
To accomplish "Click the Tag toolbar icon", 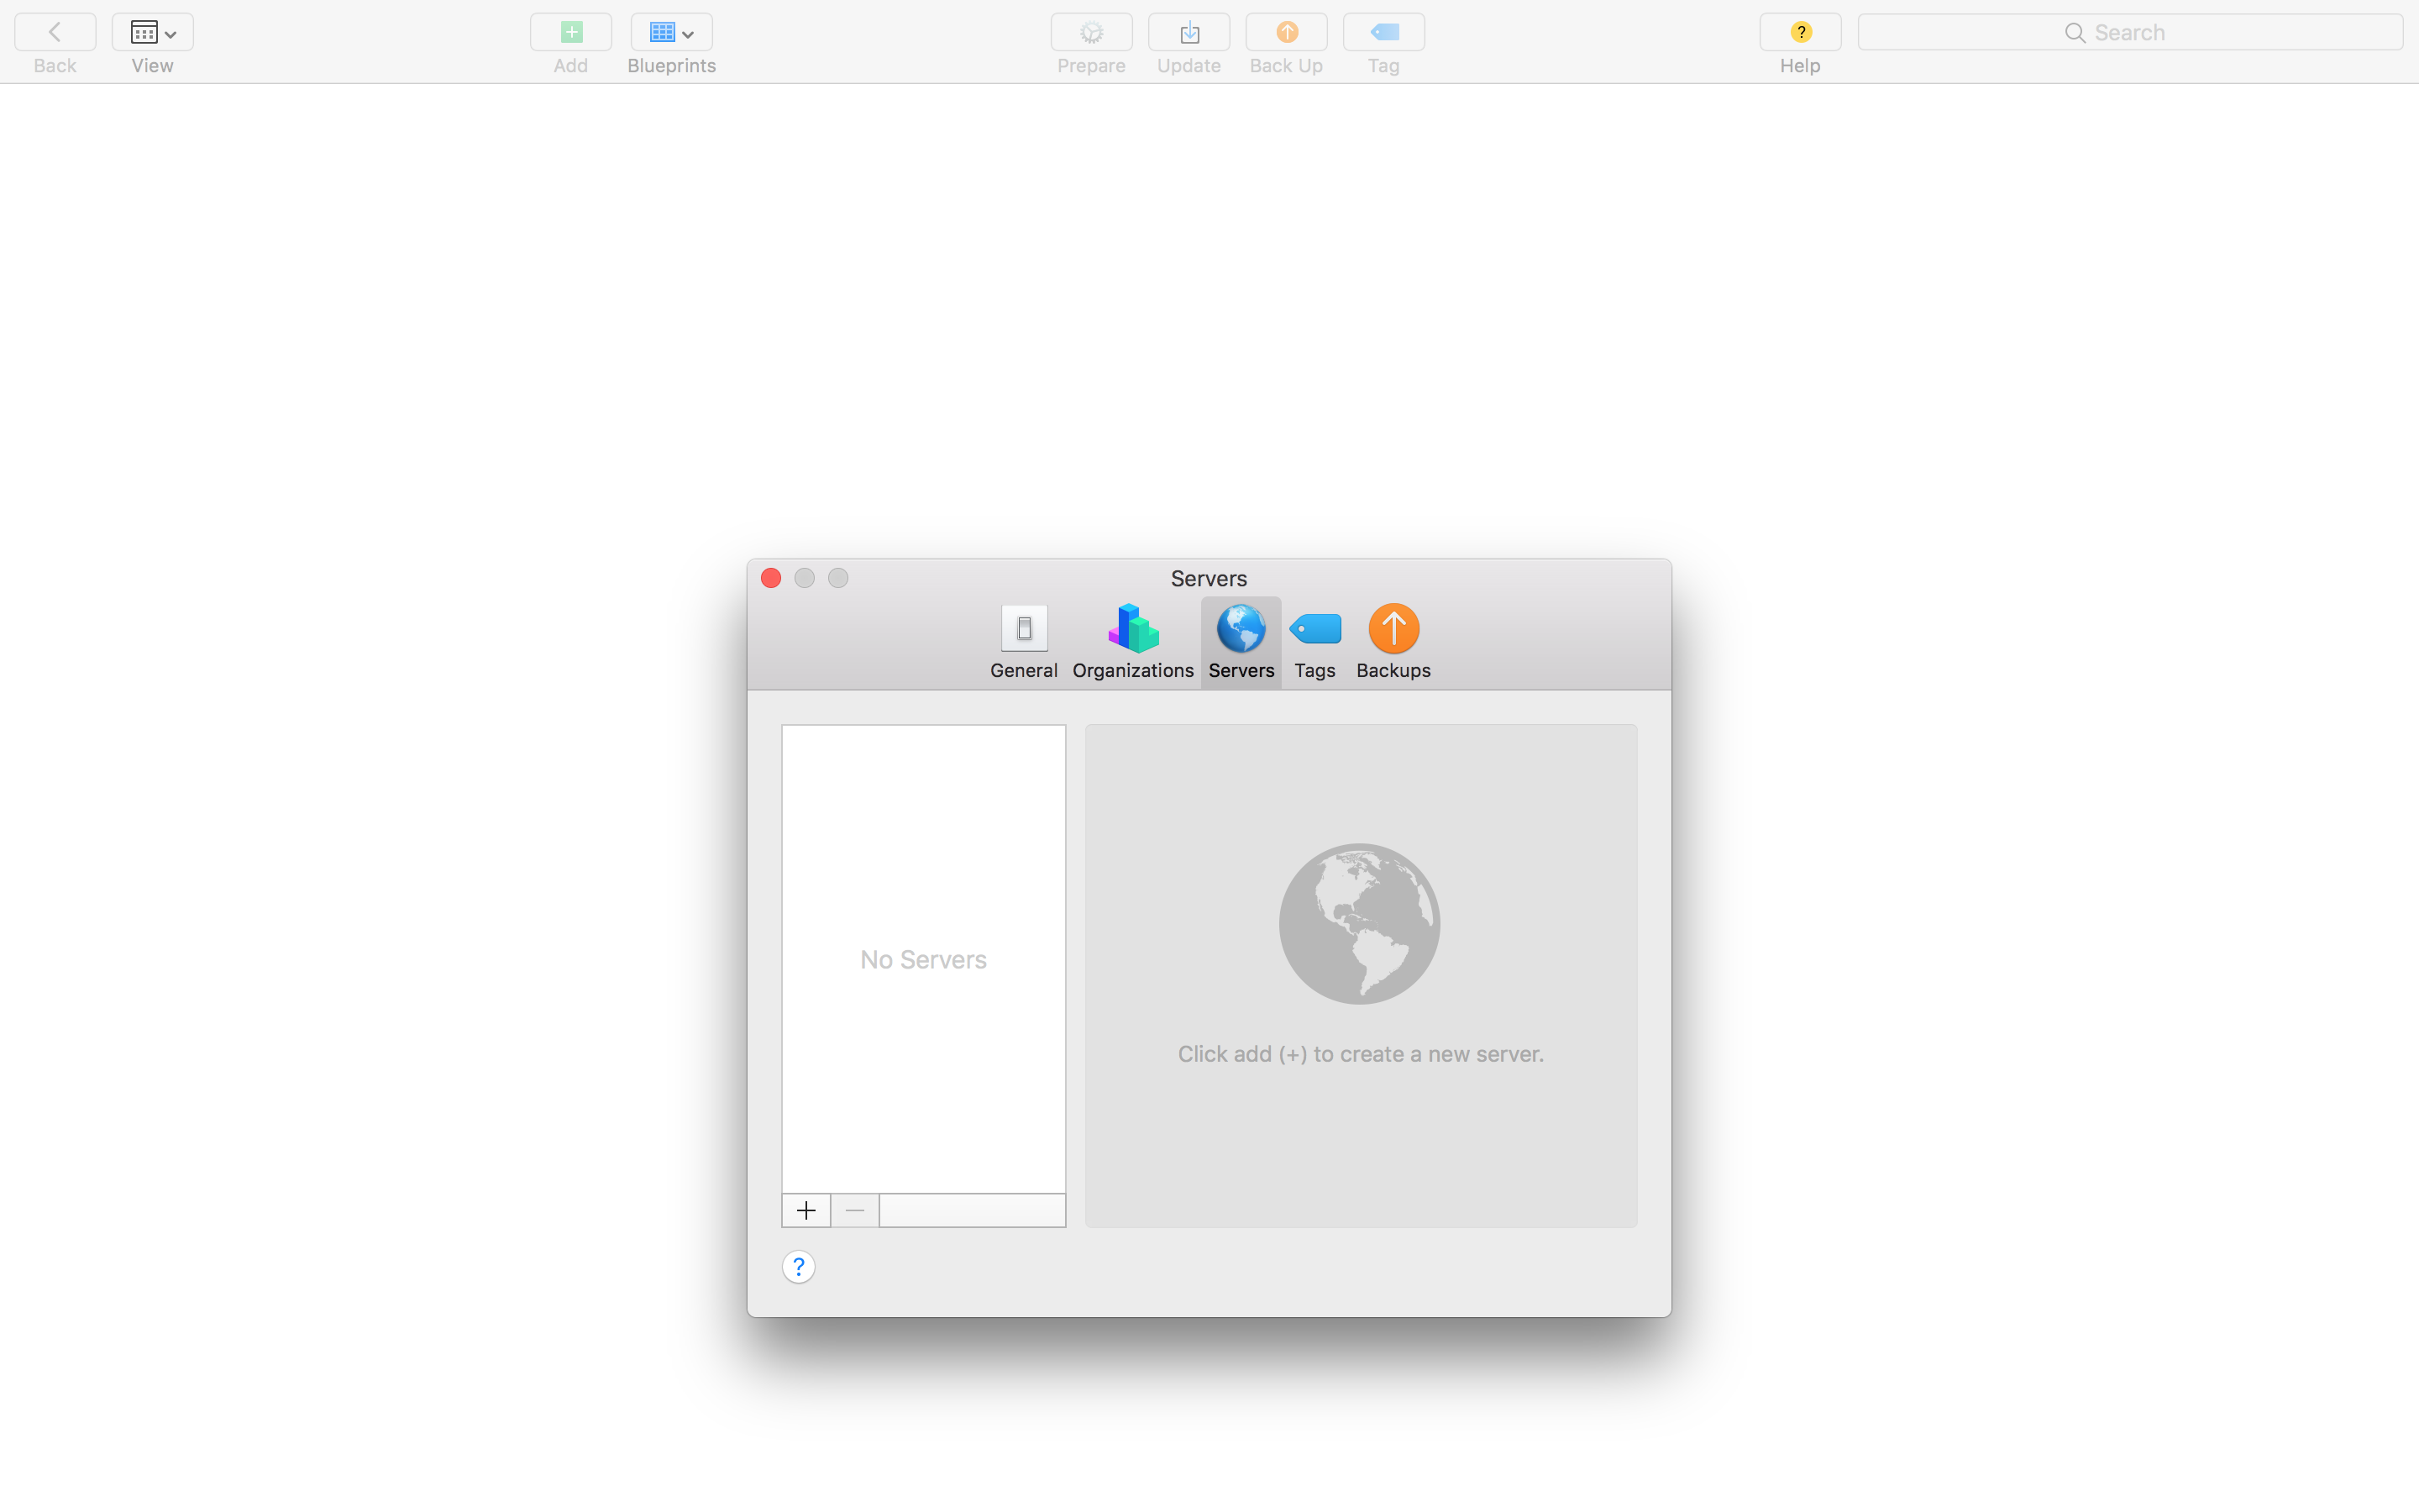I will pos(1383,33).
